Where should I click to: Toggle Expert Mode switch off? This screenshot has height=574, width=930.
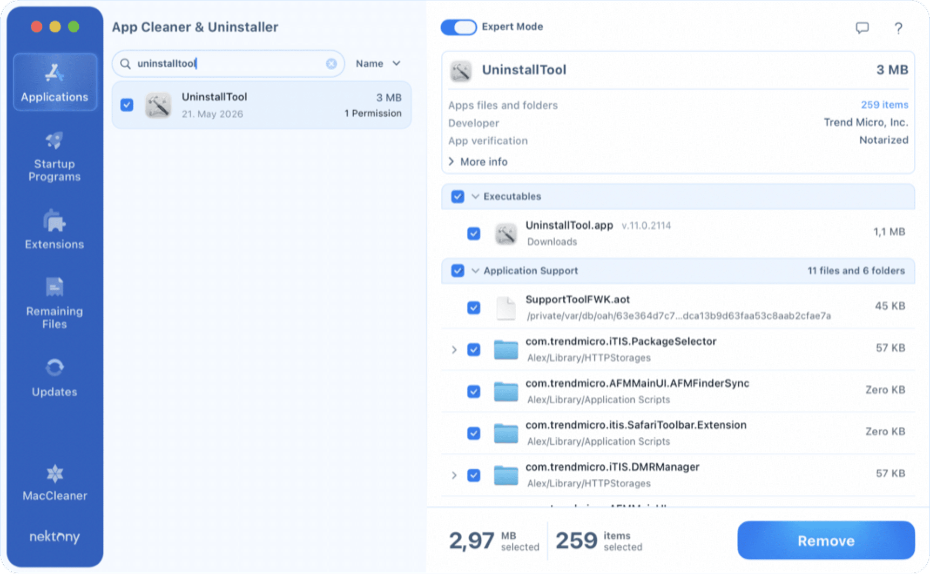[458, 27]
